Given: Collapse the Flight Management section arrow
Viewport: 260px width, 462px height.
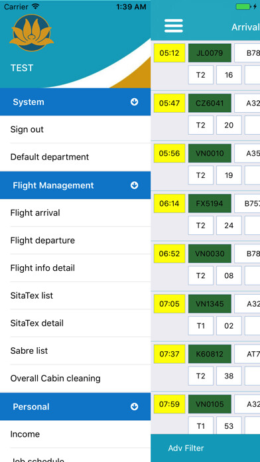Looking at the screenshot, I should pyautogui.click(x=134, y=185).
